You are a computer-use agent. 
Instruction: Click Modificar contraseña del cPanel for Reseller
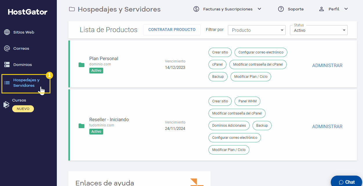click(x=237, y=113)
